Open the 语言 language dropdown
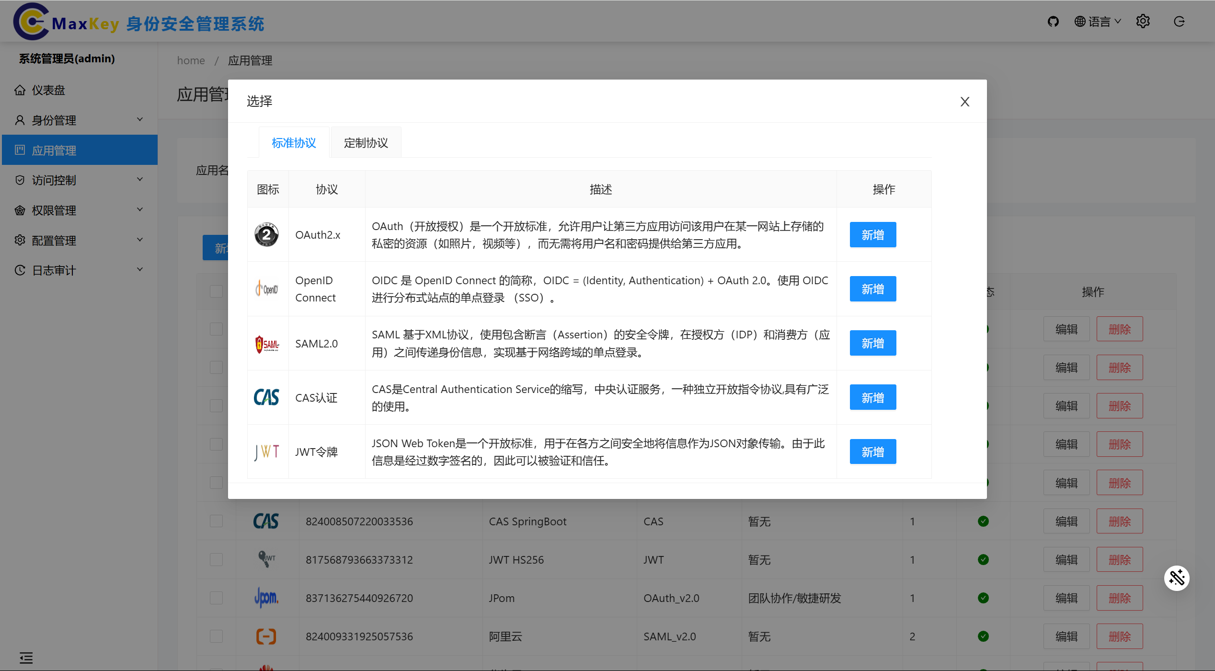The image size is (1215, 671). (1098, 21)
